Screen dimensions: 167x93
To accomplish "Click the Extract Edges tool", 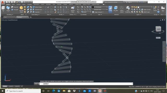I will 38,7.
